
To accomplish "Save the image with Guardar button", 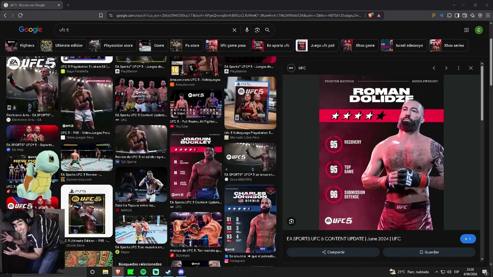I will point(429,252).
